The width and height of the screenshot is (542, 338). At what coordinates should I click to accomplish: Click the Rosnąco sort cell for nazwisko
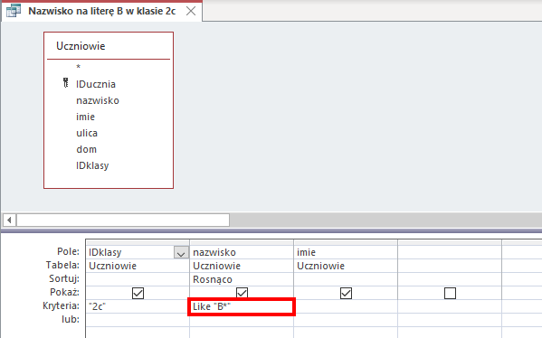(x=242, y=279)
